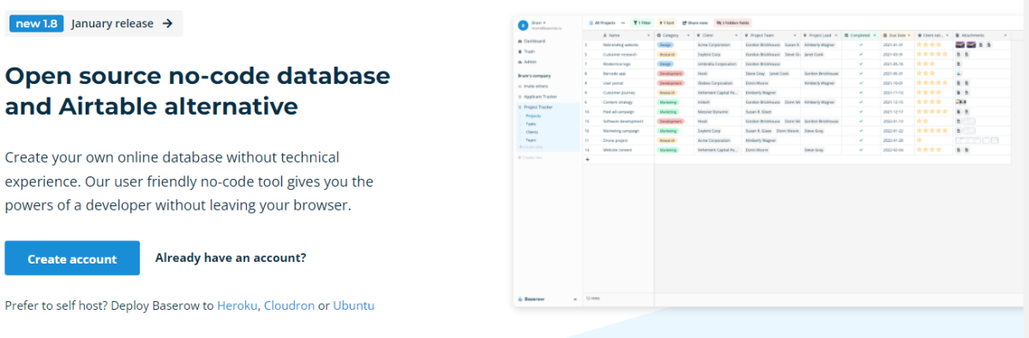Image resolution: width=1029 pixels, height=338 pixels.
Task: Click the Customer journey name cell
Action: 619,92
